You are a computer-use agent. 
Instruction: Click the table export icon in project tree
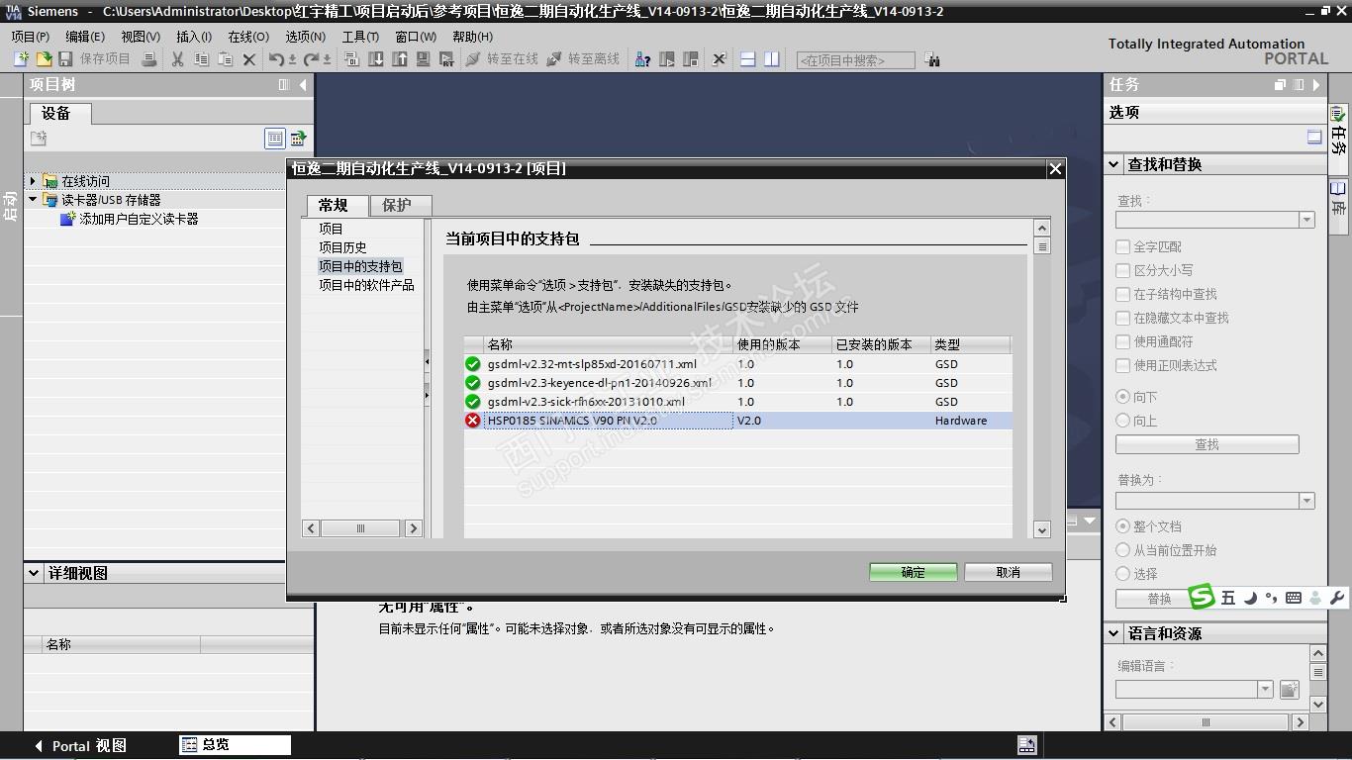[298, 139]
